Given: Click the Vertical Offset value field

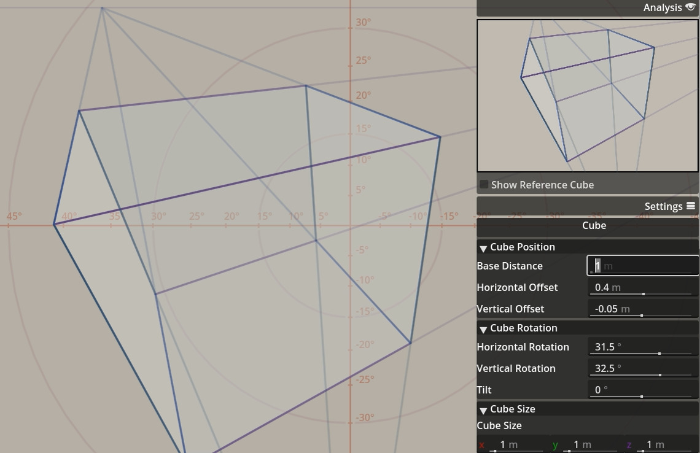Looking at the screenshot, I should 642,309.
